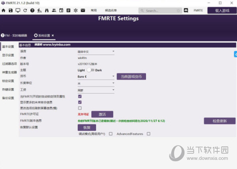Uncheck auto-lock player attributes on FMRTE start
237x169 pixels.
(x=80, y=97)
